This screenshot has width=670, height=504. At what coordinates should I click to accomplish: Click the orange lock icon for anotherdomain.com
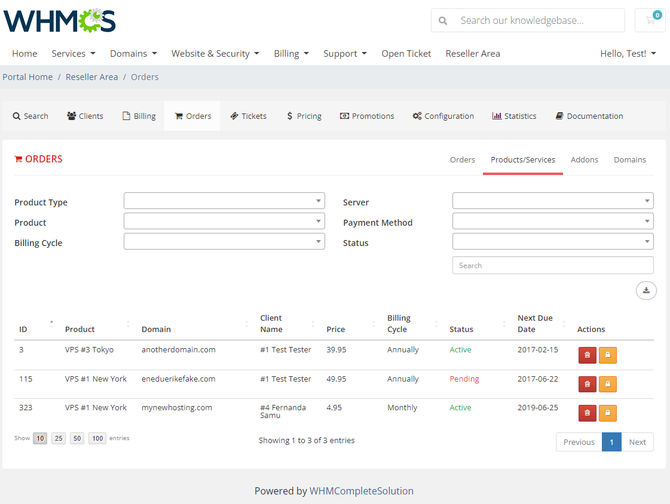(608, 355)
